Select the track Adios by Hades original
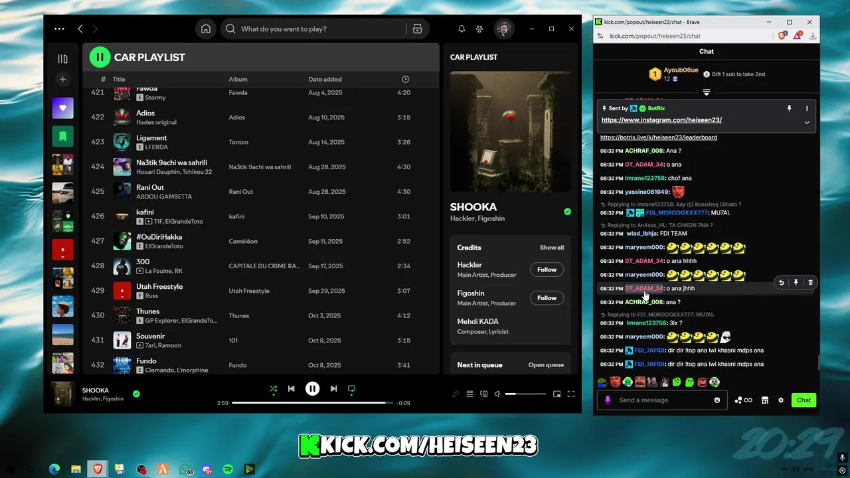Image resolution: width=850 pixels, height=478 pixels. [260, 118]
